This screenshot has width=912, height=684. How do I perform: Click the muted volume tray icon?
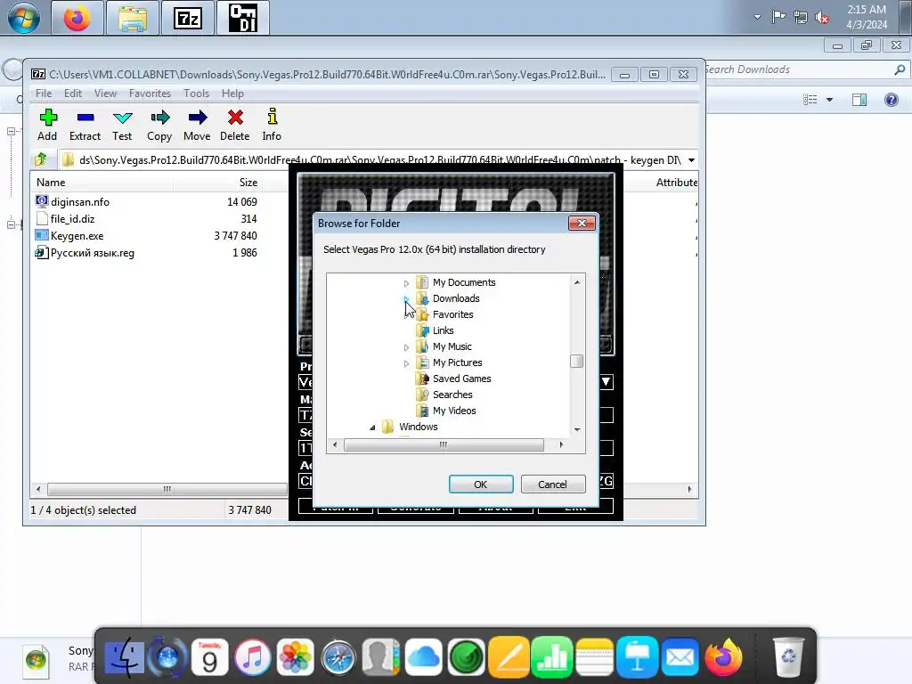822,18
